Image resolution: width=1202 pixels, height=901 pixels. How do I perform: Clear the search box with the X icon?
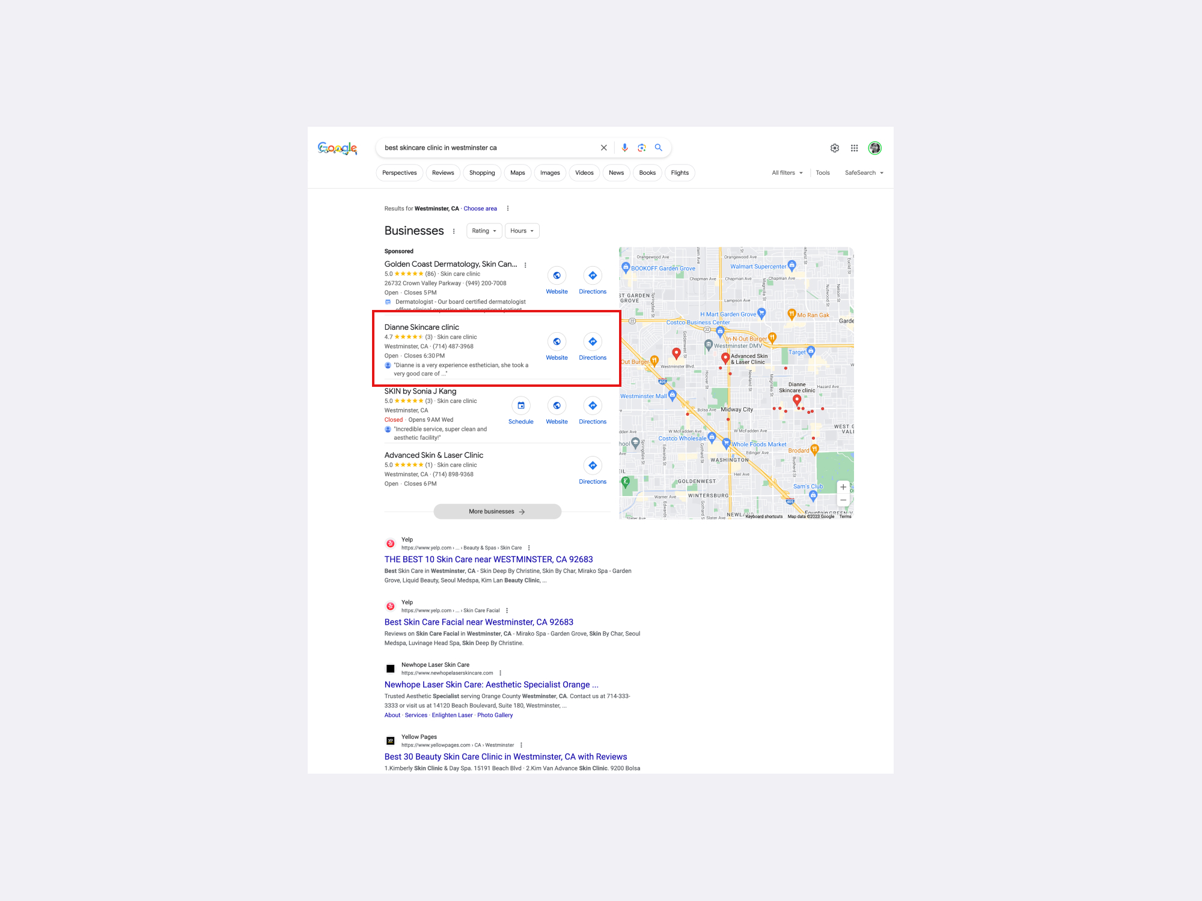point(603,148)
